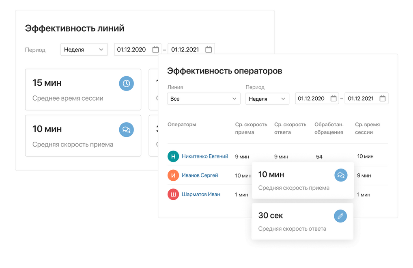Click the Средняя скорость ответа card label
The image size is (413, 268).
(292, 229)
